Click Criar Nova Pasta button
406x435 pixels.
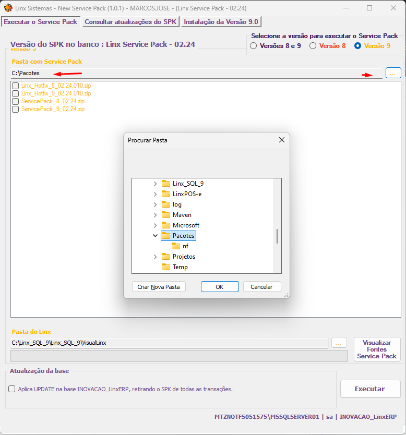pos(159,287)
